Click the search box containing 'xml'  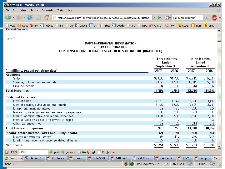coord(187,18)
